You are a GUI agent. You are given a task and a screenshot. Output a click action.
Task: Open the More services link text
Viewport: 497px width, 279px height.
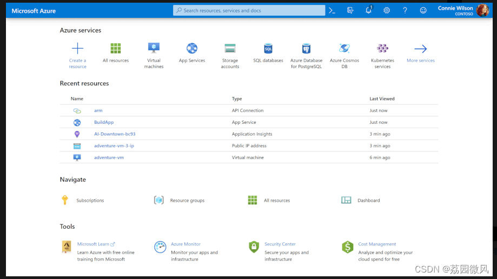421,61
